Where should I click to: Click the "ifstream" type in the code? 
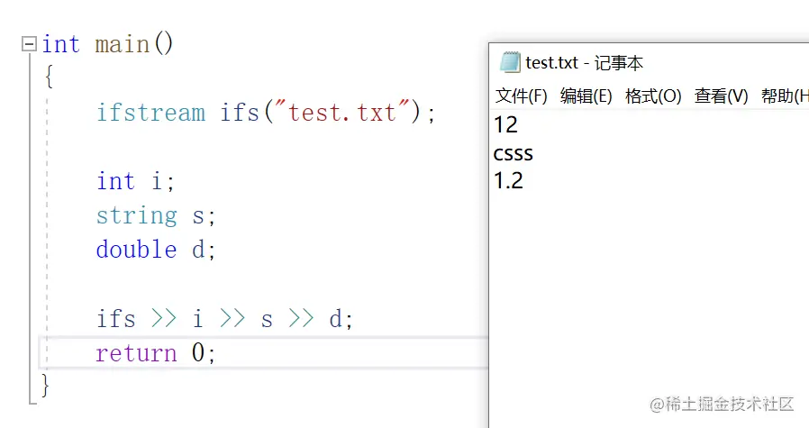(x=150, y=113)
